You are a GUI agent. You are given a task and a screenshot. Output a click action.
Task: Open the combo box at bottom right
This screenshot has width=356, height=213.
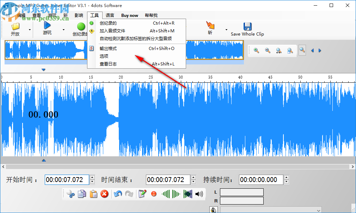click(319, 209)
